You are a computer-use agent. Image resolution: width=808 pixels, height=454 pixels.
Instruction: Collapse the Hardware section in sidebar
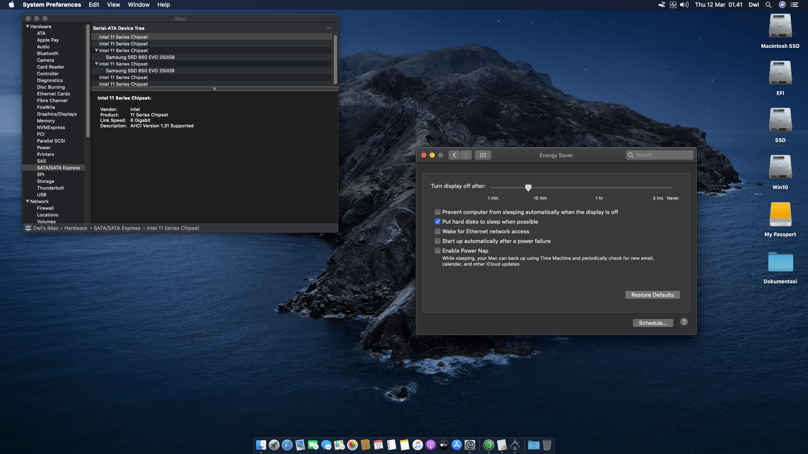point(27,26)
